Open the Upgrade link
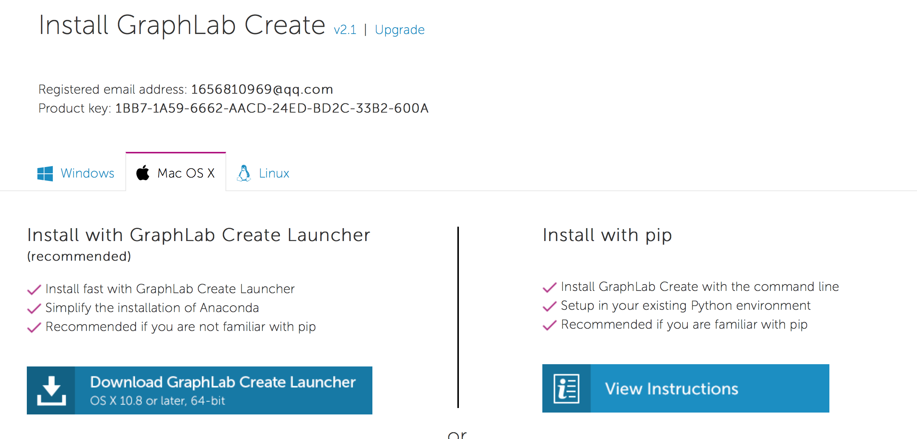Screen dimensions: 917x439 click(400, 30)
